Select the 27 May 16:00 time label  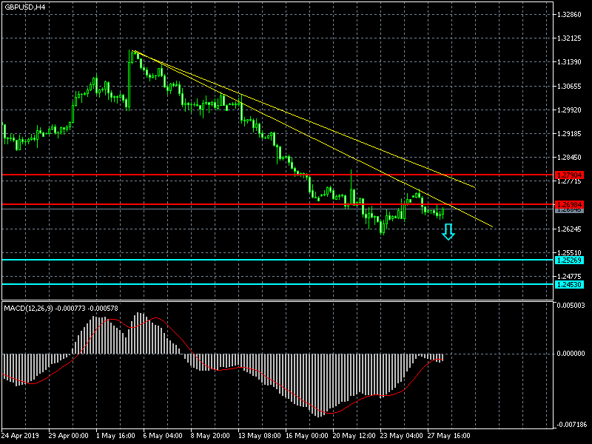click(448, 436)
